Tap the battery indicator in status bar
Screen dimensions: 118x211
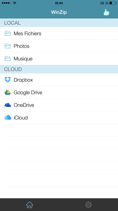(113, 3)
